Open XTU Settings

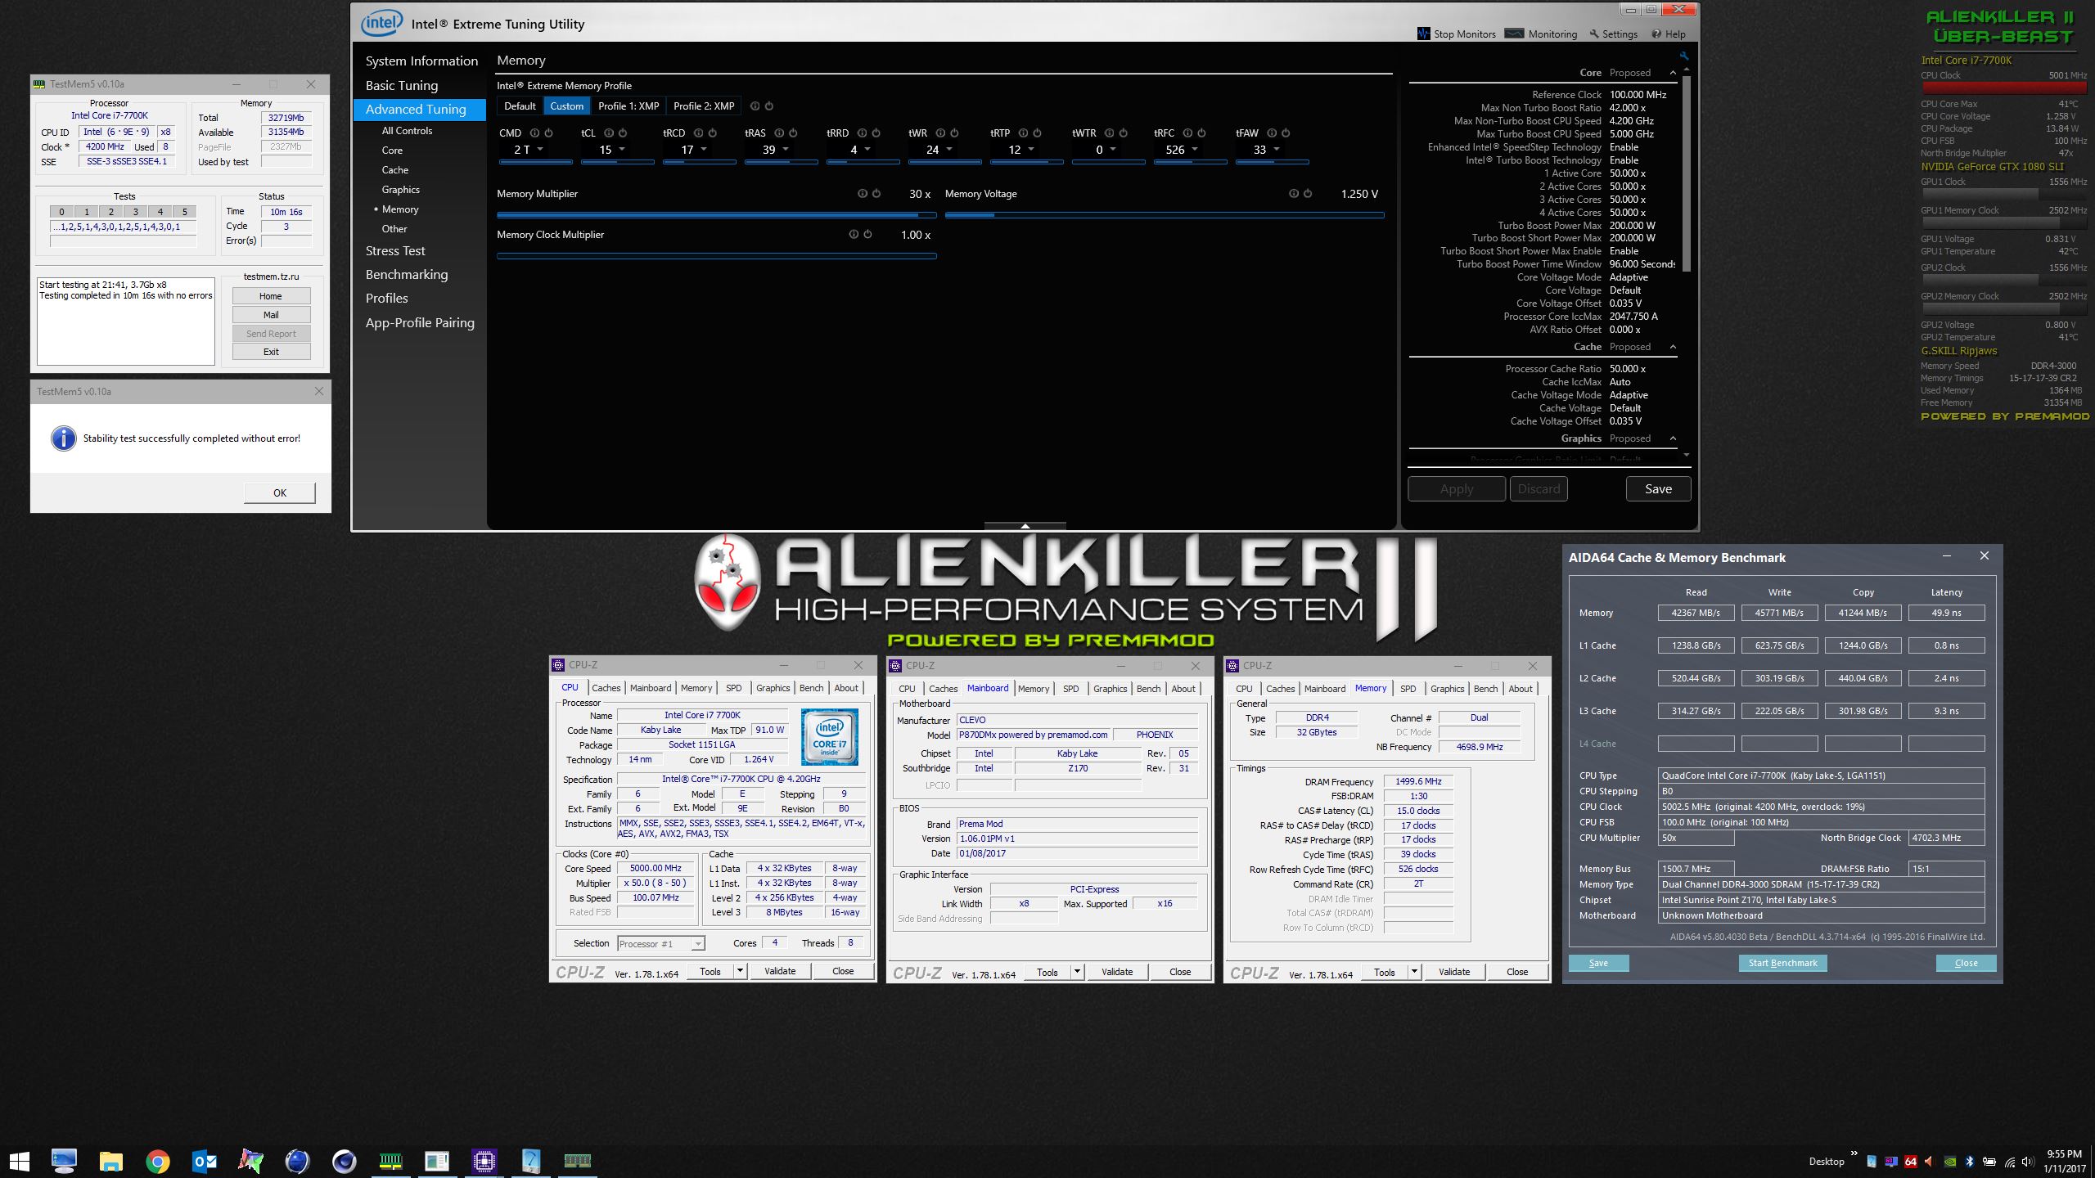pyautogui.click(x=1613, y=34)
